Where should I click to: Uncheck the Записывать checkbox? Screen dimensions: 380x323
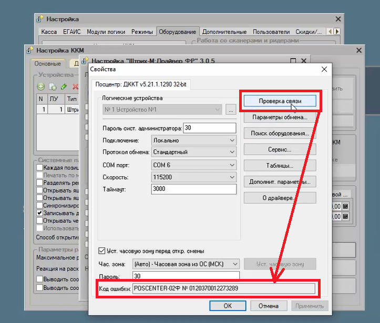coord(39,213)
